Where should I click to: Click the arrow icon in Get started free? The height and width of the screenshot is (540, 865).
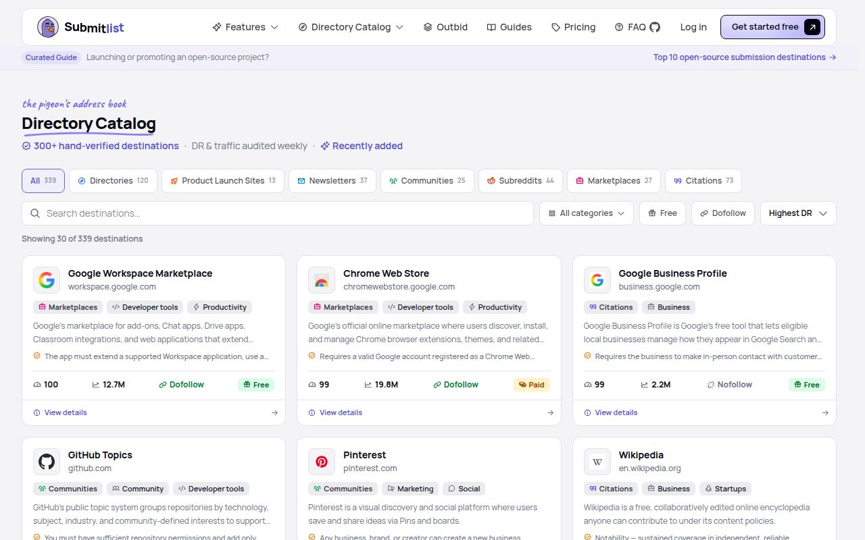[x=812, y=27]
